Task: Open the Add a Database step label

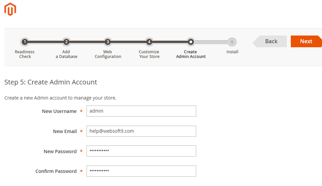Action: (x=66, y=54)
